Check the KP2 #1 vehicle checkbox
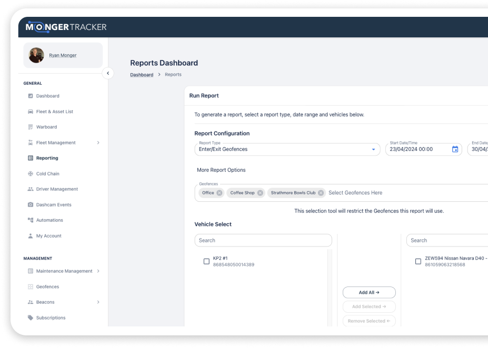Screen dimensions: 488x348 point(206,261)
